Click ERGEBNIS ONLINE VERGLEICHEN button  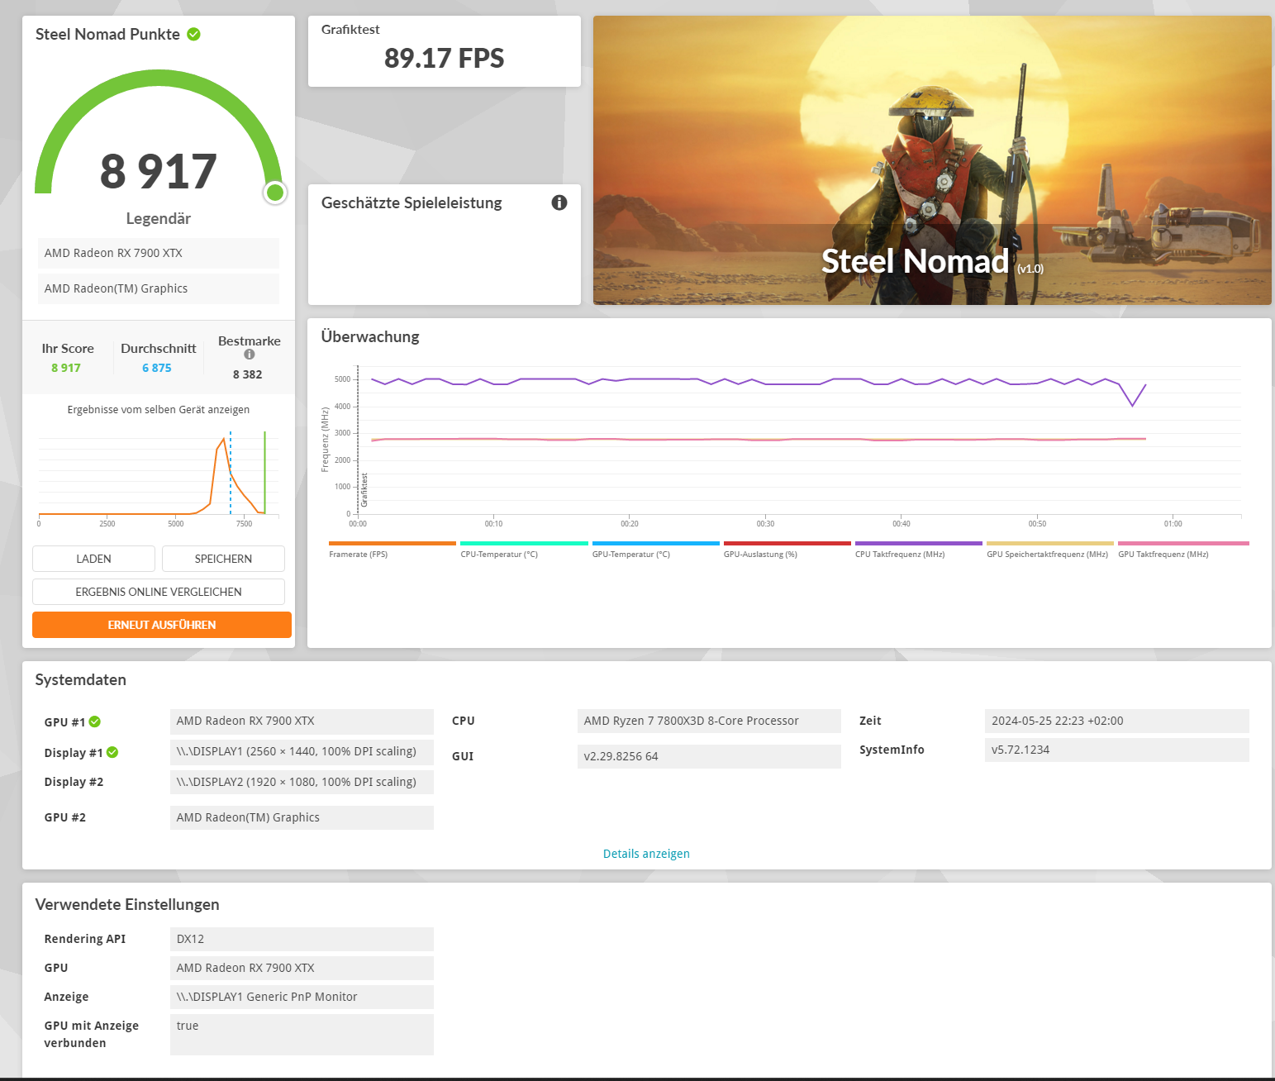pos(159,592)
